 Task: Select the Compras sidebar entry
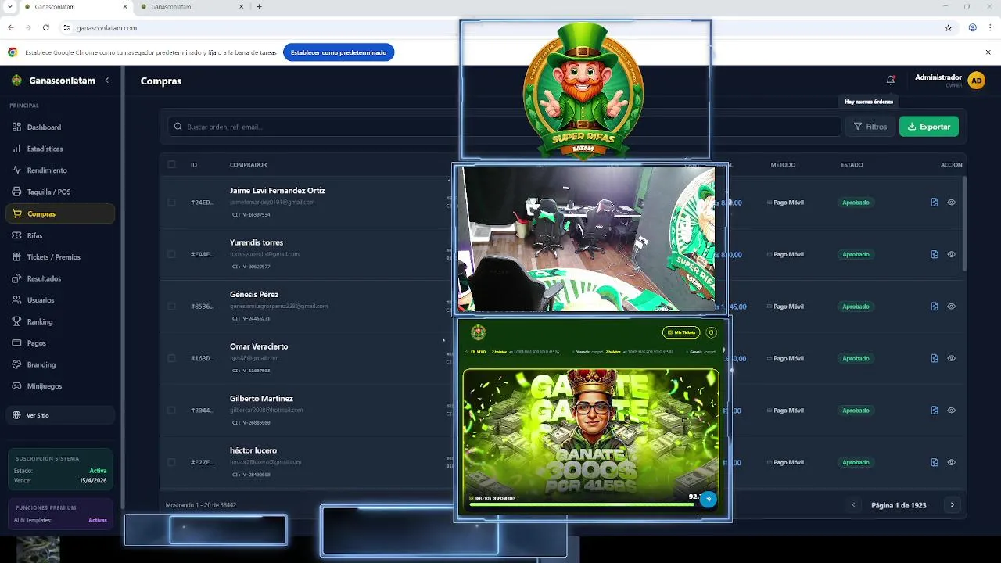[x=60, y=213]
